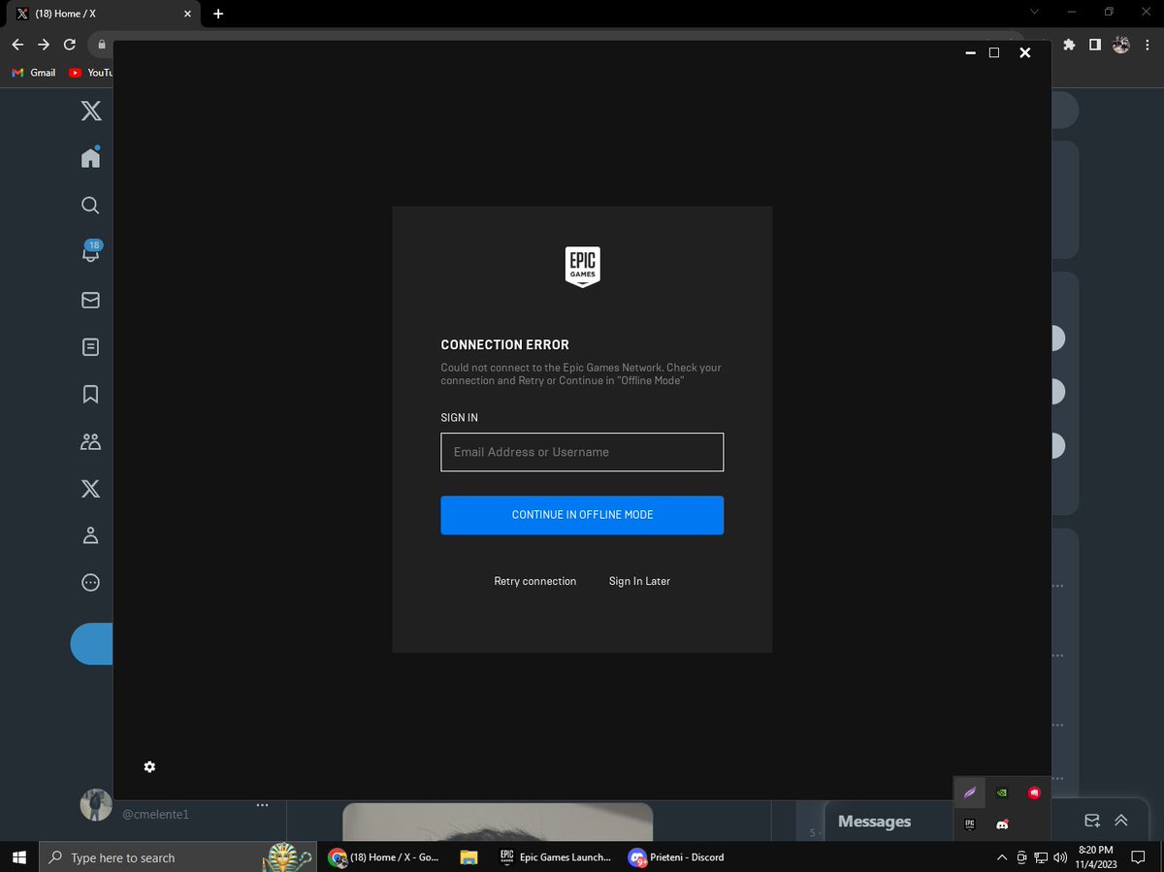Open a new Chrome tab
Image resolution: width=1164 pixels, height=872 pixels.
(218, 14)
